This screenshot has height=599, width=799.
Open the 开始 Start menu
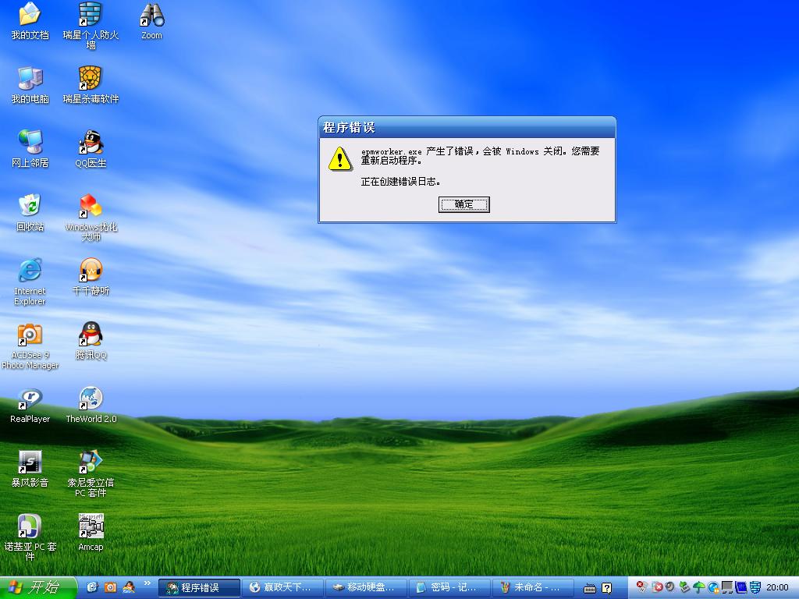pyautogui.click(x=38, y=588)
